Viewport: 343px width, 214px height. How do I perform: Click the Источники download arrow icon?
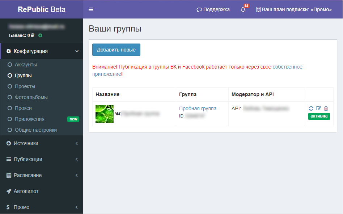pos(9,143)
